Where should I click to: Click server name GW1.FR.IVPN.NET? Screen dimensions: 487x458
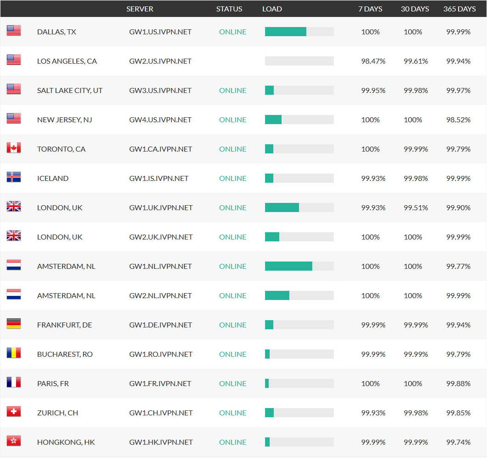coord(160,383)
